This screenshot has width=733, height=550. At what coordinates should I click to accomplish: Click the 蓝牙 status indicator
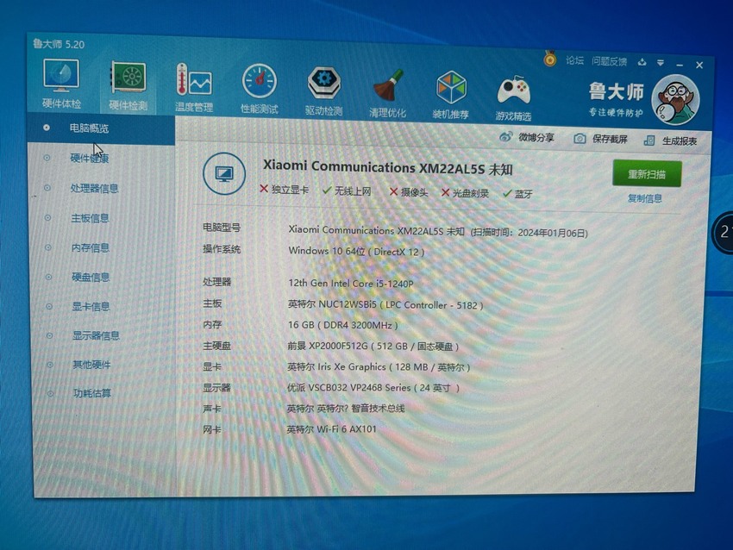coord(517,194)
